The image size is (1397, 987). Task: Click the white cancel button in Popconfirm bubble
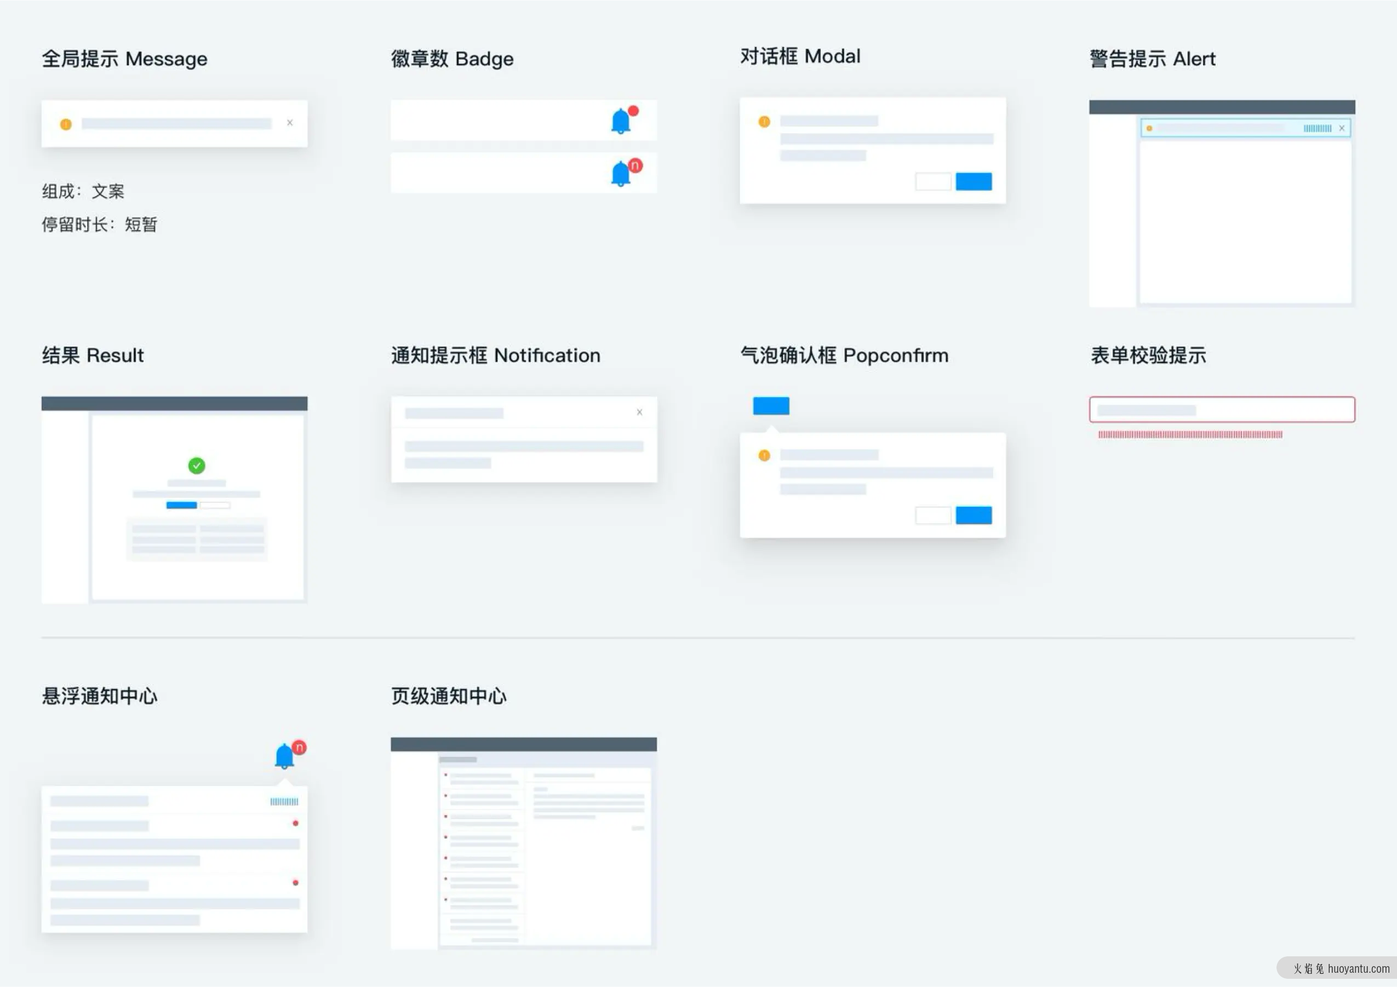coord(933,515)
